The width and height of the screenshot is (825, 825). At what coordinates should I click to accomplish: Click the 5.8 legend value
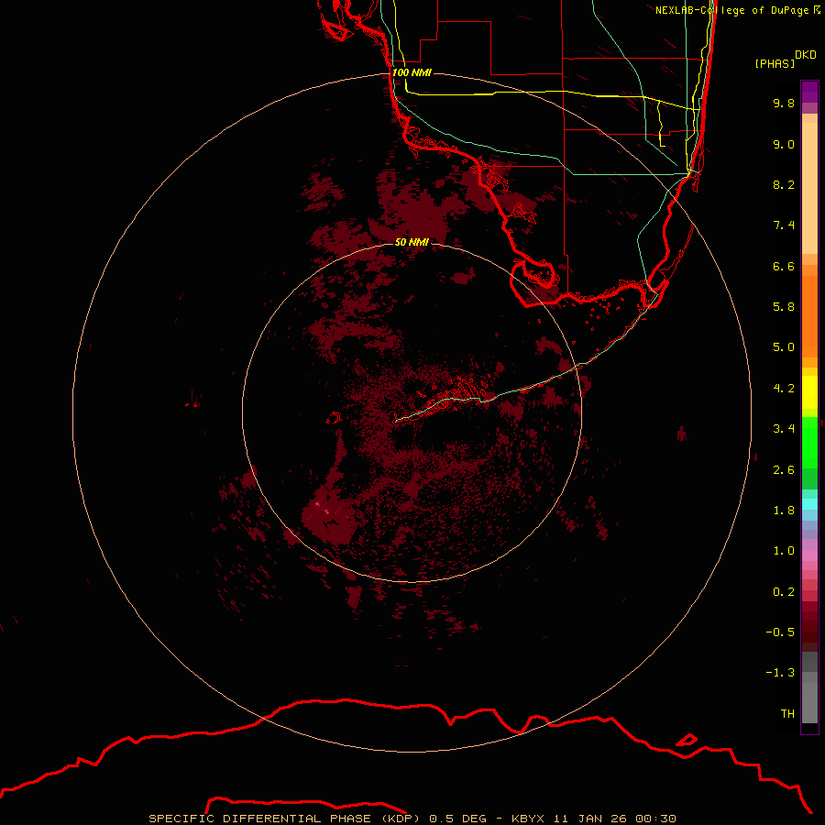[x=784, y=307]
